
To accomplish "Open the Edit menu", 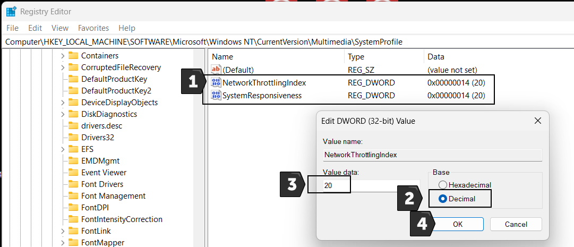I will (x=35, y=28).
